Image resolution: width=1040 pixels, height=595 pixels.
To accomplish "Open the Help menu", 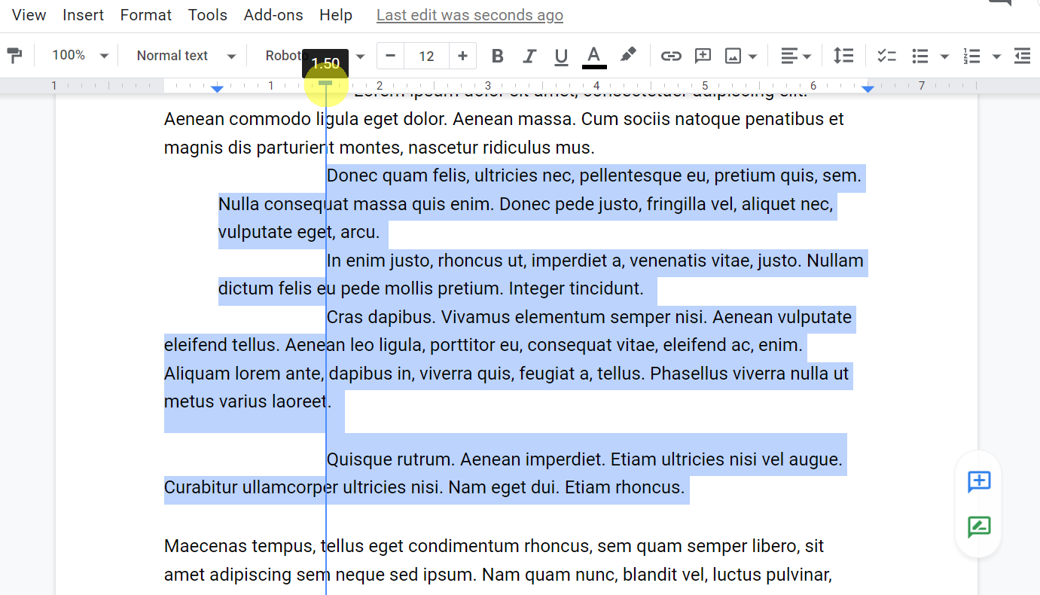I will tap(336, 15).
